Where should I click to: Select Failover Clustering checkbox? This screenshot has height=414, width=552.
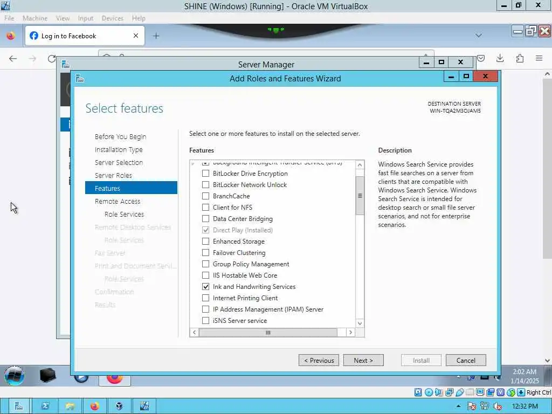click(205, 252)
